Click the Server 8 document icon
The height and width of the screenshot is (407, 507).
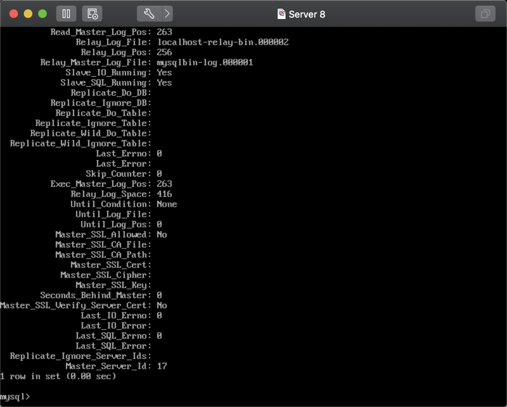tap(281, 14)
